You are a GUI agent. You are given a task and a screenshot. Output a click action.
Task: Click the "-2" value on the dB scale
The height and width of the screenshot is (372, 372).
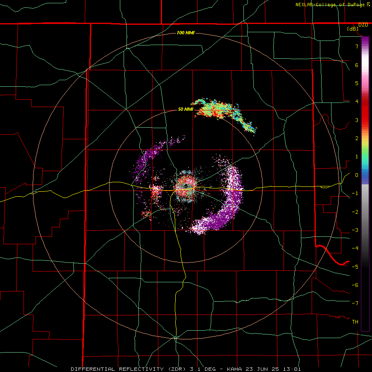355,212
